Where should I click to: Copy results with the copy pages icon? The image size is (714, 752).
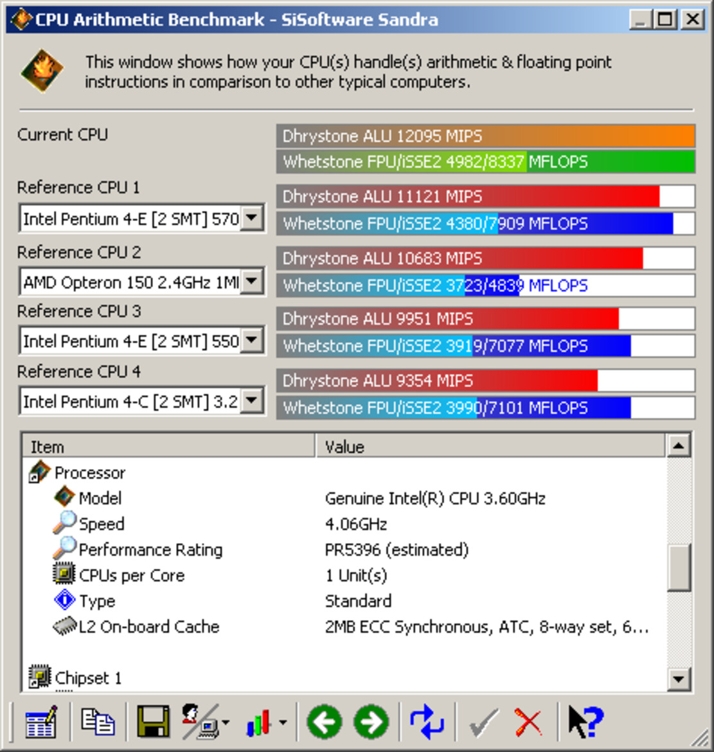click(98, 722)
